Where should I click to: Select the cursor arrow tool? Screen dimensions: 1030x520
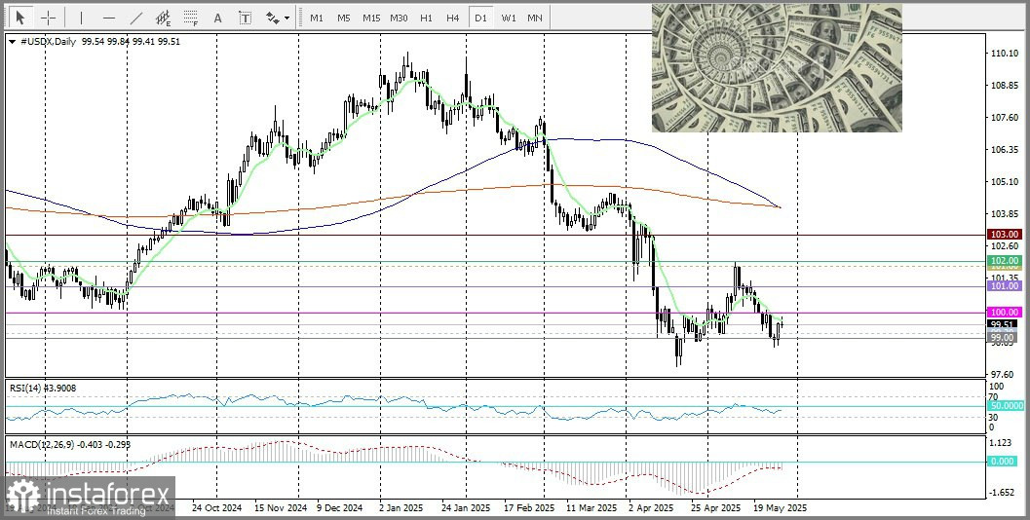coord(20,18)
